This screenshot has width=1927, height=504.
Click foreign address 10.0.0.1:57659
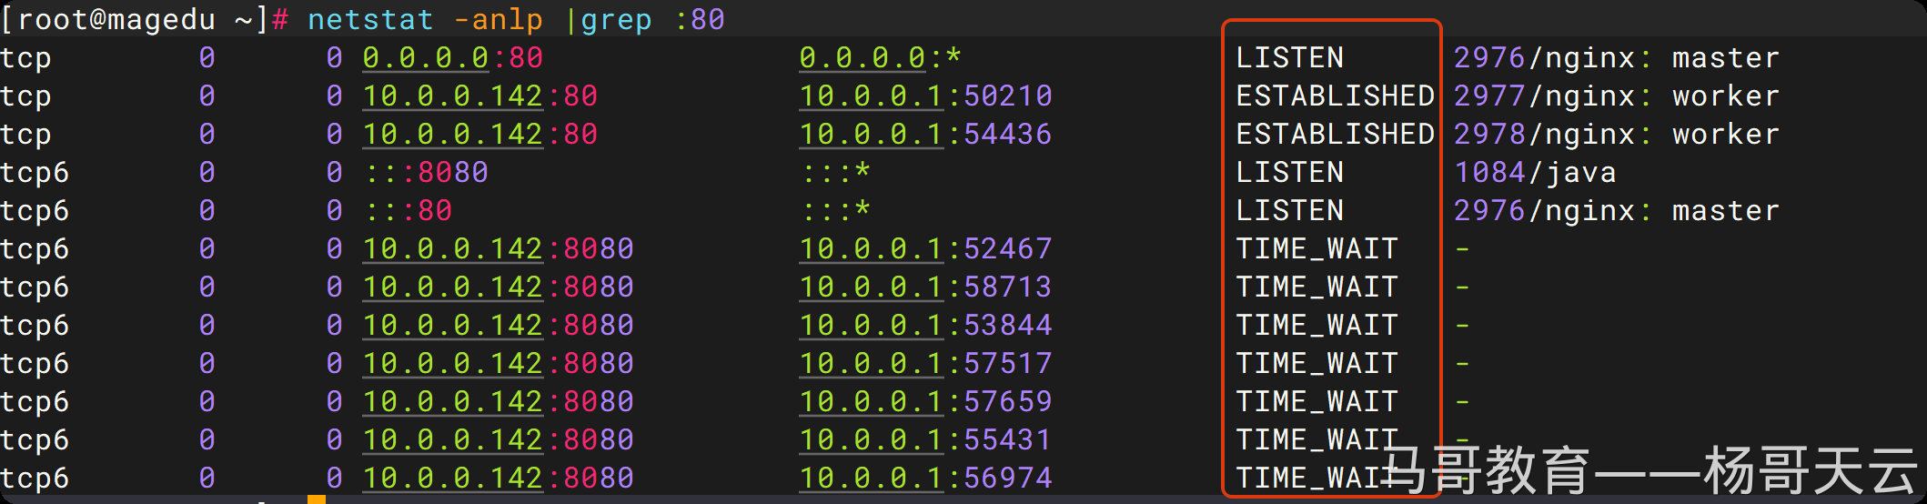tap(925, 401)
